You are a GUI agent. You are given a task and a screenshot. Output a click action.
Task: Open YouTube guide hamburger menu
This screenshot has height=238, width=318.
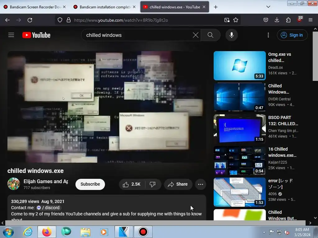click(x=11, y=35)
